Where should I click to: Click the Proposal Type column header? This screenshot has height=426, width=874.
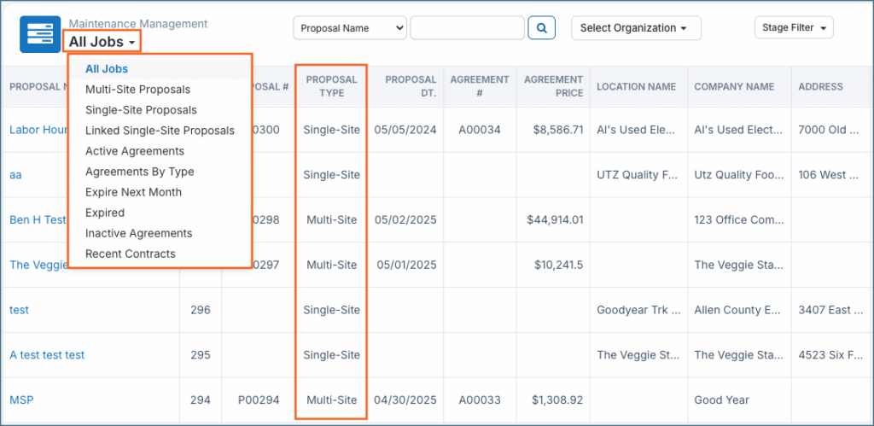pyautogui.click(x=331, y=86)
